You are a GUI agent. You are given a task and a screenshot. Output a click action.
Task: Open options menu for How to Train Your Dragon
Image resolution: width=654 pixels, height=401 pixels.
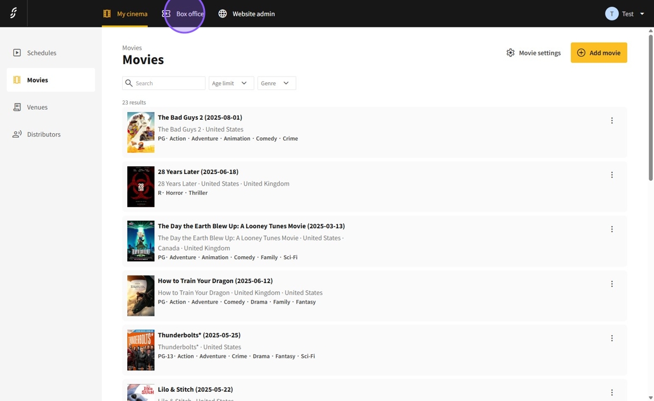coord(611,284)
